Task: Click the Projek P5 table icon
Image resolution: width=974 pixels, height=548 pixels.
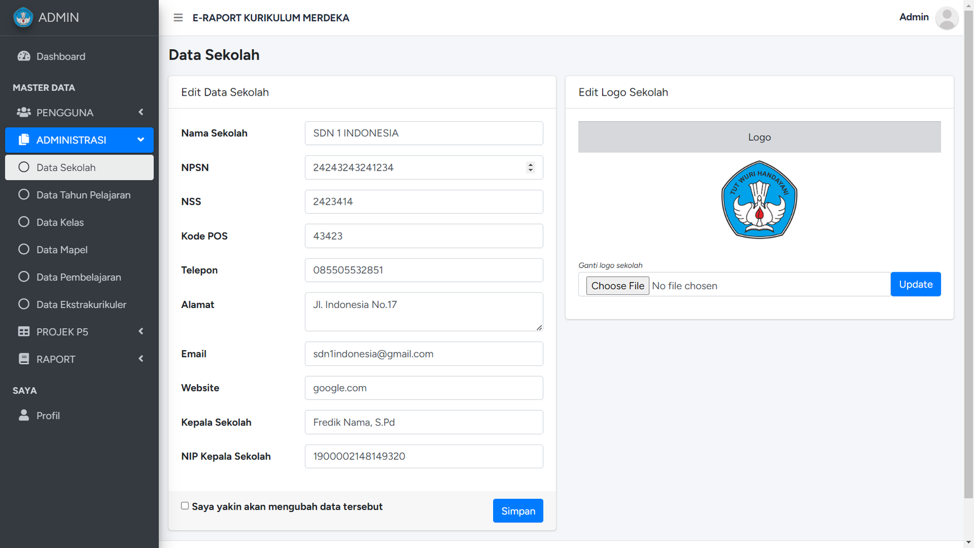Action: point(24,331)
